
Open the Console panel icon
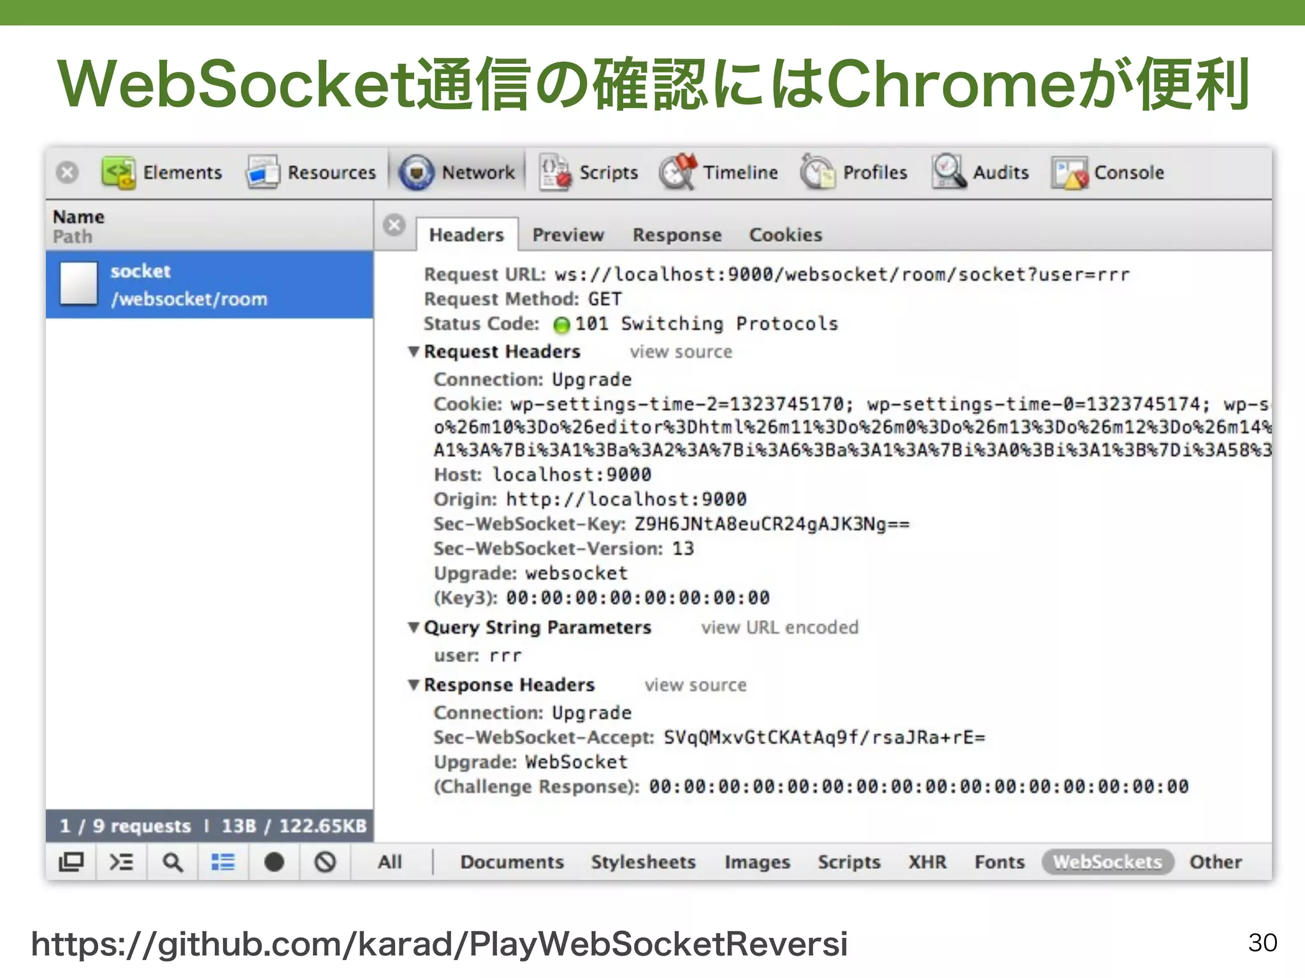[1070, 173]
